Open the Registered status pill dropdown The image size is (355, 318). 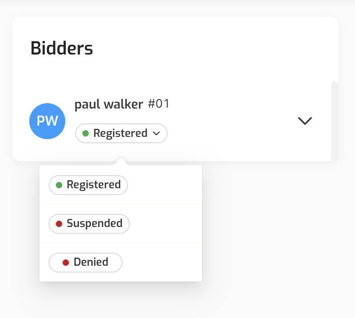click(120, 133)
